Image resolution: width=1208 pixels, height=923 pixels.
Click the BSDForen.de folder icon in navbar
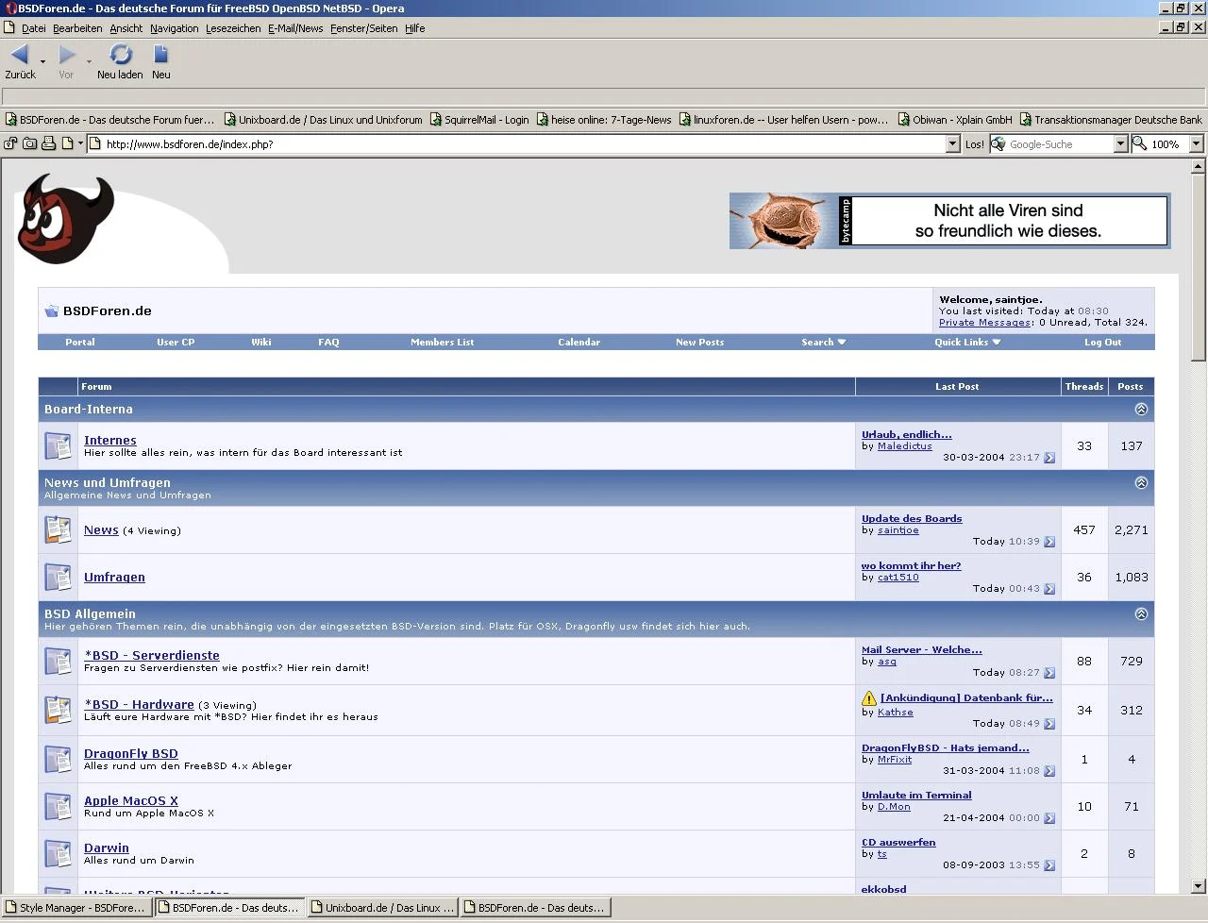pos(52,311)
